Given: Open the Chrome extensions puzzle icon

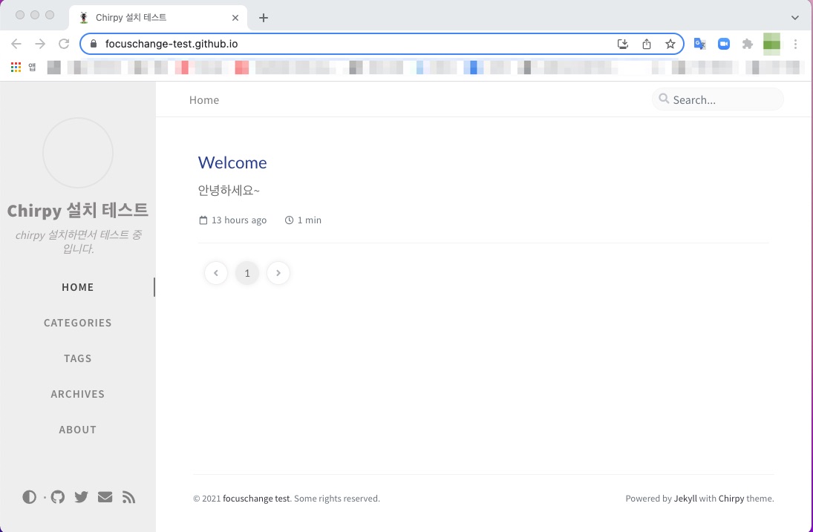Looking at the screenshot, I should click(x=748, y=44).
